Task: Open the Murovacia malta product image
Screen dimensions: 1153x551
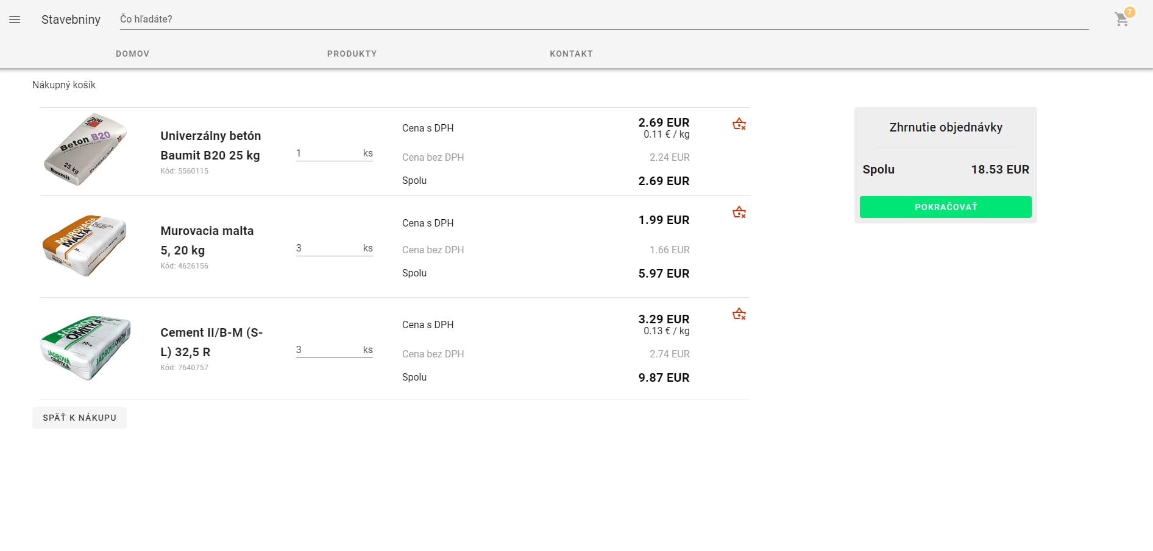Action: click(85, 245)
